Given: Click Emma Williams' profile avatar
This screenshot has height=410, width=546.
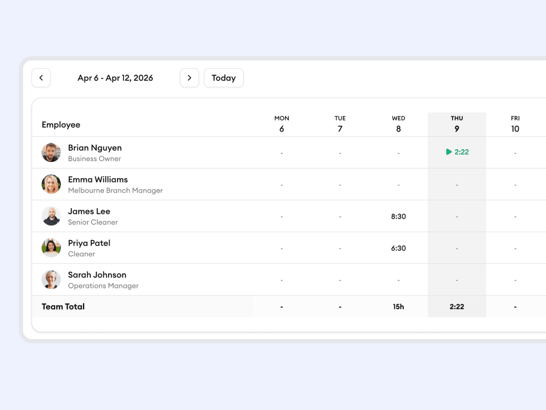Looking at the screenshot, I should [51, 184].
